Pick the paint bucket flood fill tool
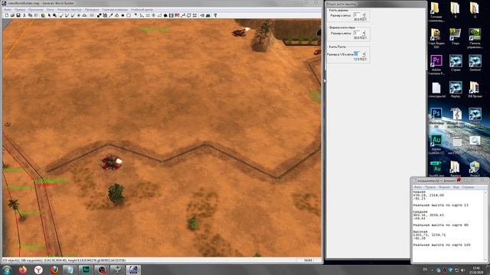This screenshot has width=490, height=275. coord(117,15)
